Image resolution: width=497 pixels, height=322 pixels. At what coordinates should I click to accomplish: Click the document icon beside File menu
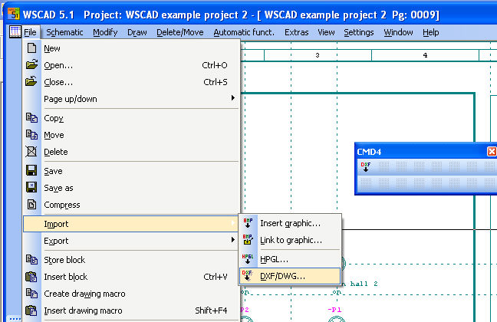pos(15,31)
